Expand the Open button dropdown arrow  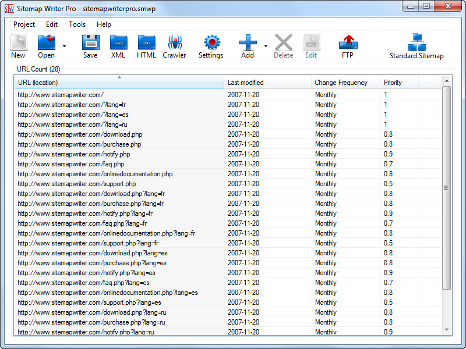click(x=64, y=46)
